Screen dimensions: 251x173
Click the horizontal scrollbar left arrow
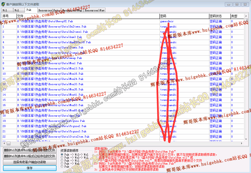(4, 143)
